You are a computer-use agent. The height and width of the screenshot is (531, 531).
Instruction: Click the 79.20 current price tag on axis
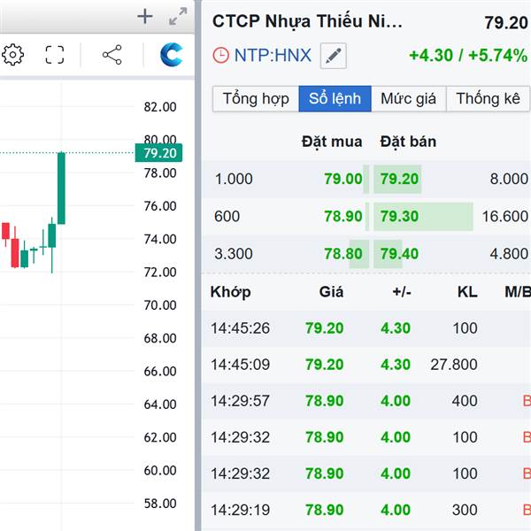158,153
